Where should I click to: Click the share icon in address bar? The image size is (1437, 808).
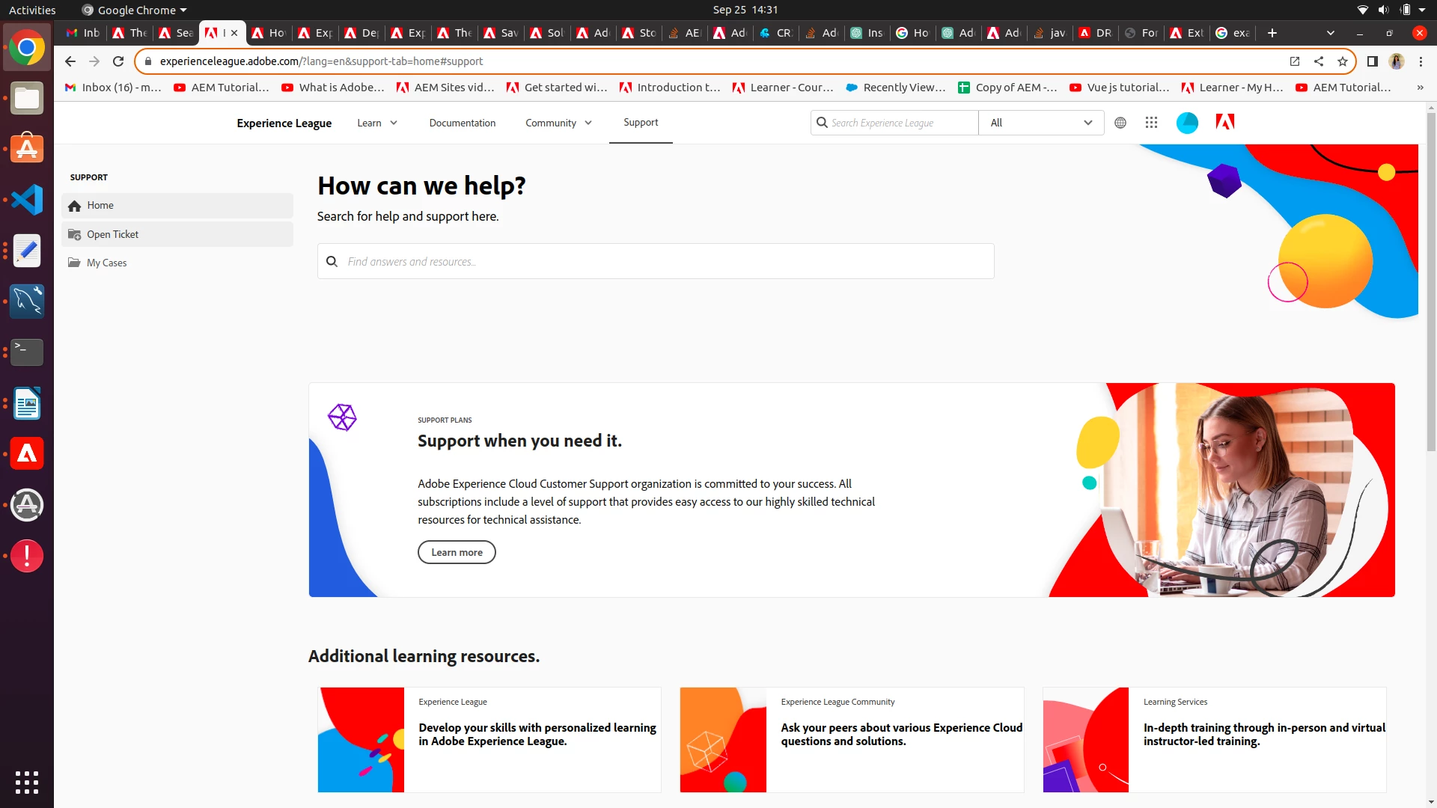pos(1319,61)
